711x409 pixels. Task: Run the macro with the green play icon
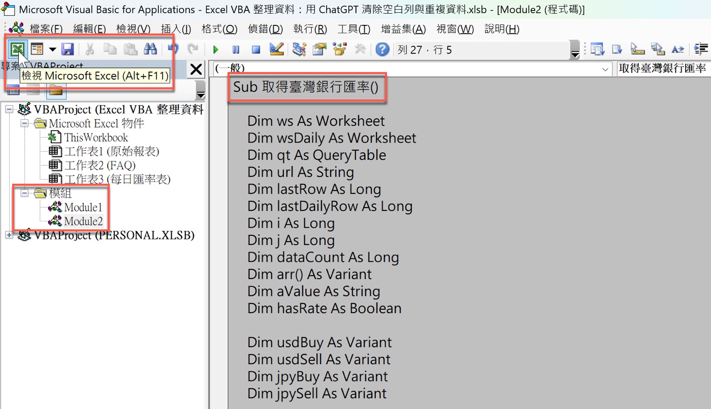(x=216, y=50)
